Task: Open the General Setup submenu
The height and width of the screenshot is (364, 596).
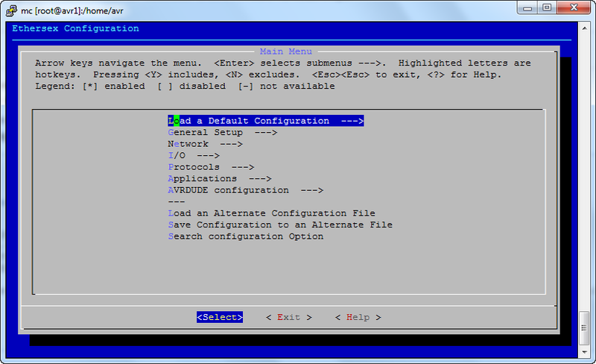Action: [222, 133]
